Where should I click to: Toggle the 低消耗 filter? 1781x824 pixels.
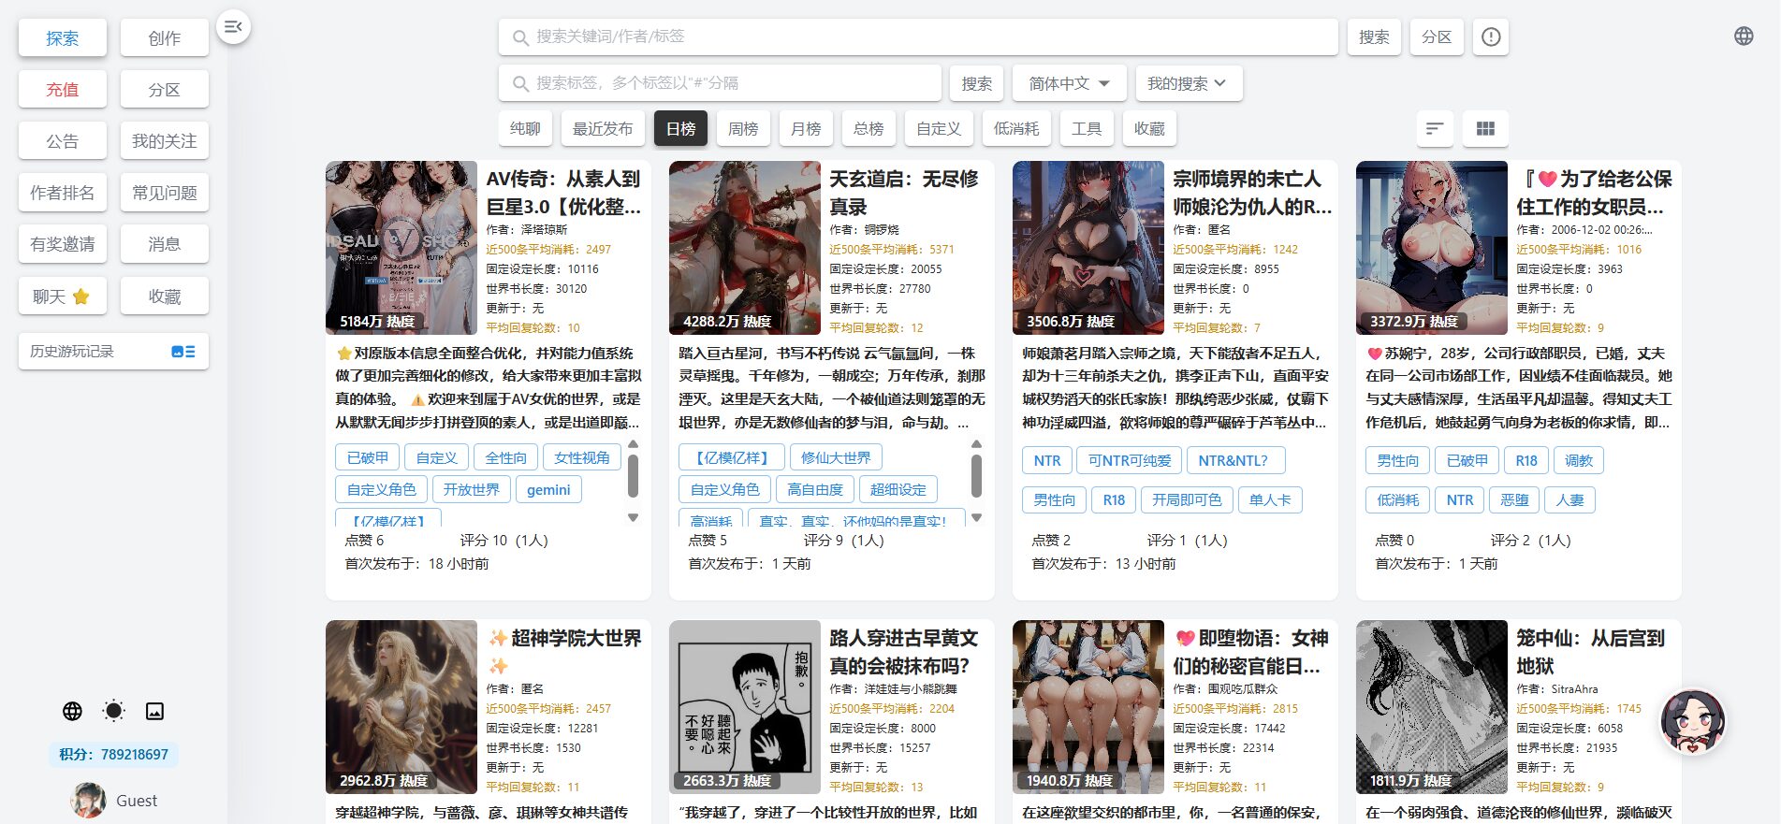click(x=1016, y=129)
